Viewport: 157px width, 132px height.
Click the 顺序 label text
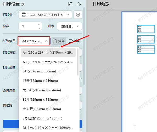pyautogui.click(x=51, y=26)
